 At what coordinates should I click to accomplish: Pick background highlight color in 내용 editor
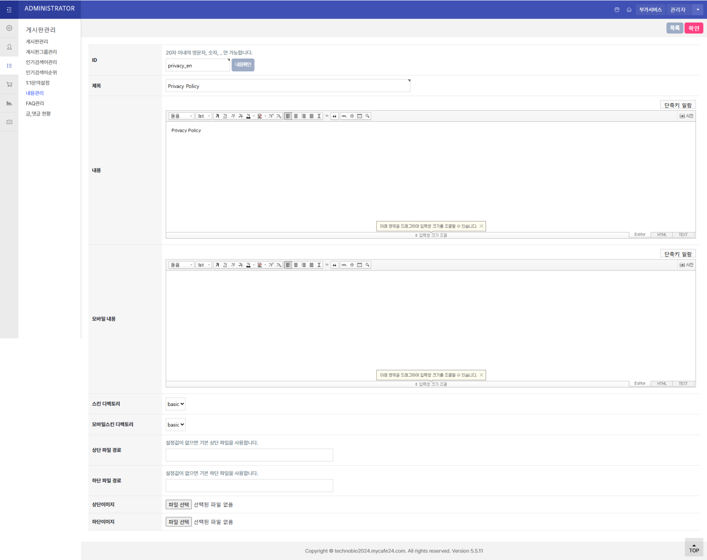click(260, 116)
